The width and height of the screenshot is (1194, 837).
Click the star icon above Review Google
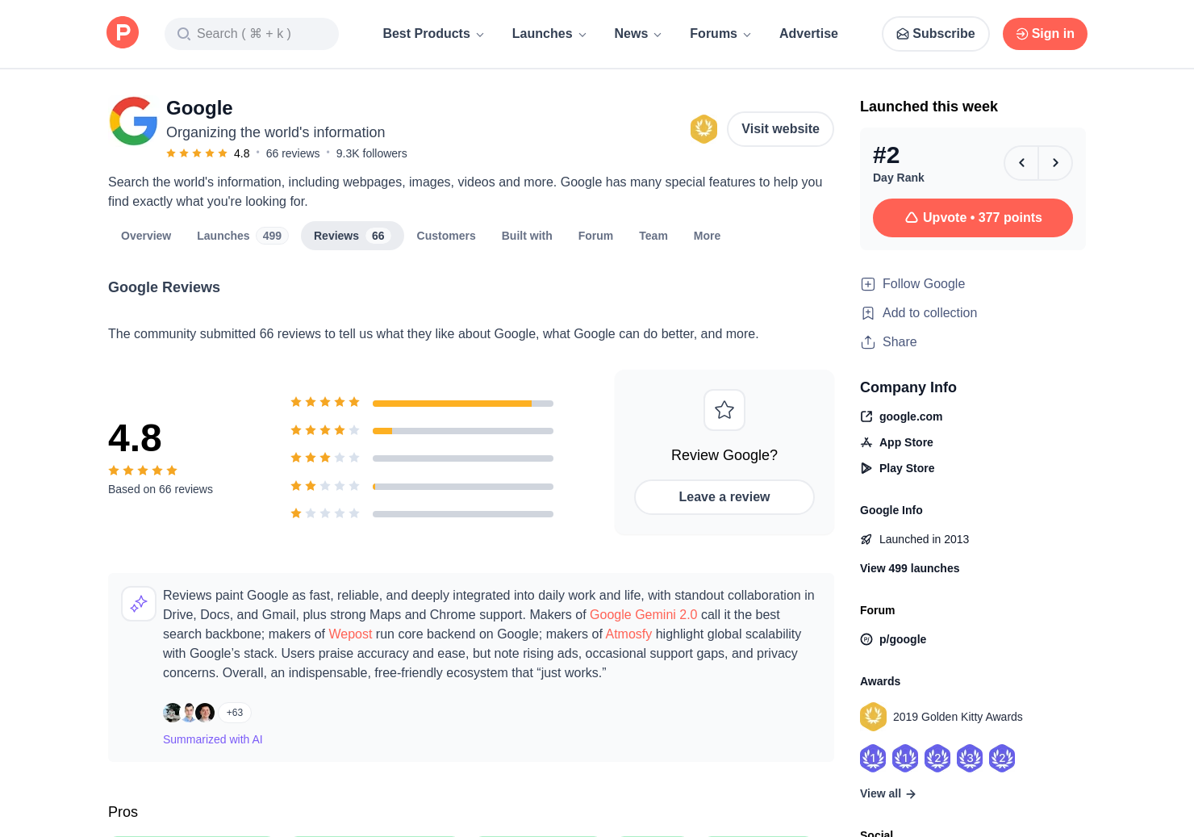tap(724, 410)
